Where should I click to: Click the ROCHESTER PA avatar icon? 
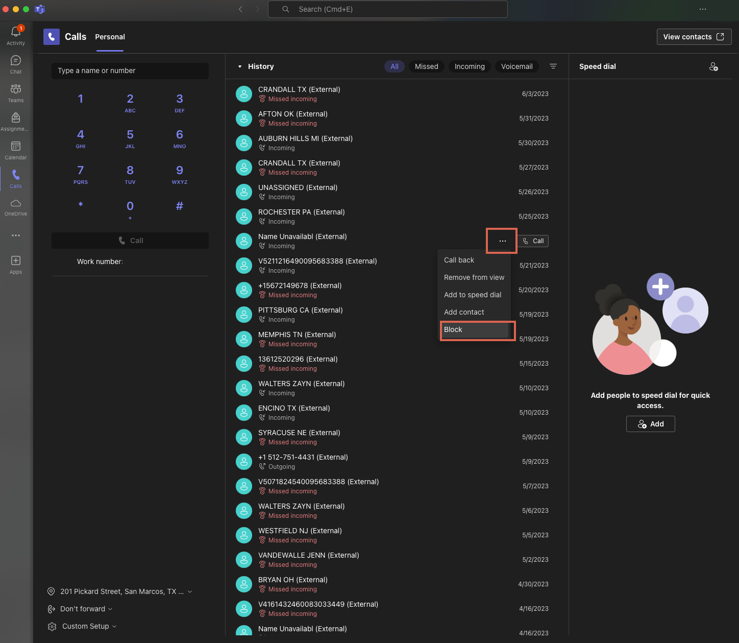pyautogui.click(x=244, y=217)
